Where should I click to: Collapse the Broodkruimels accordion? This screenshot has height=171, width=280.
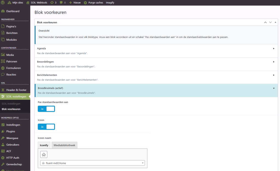point(273,88)
